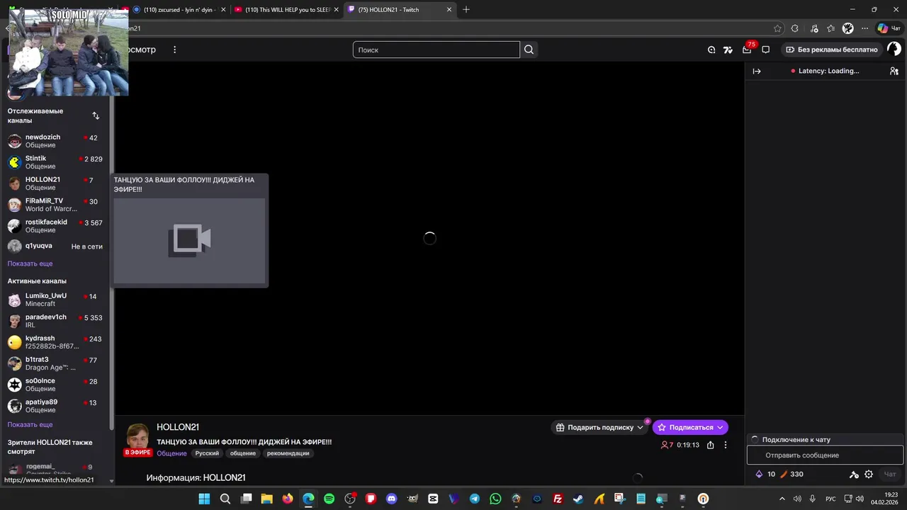The height and width of the screenshot is (510, 907).
Task: Open top nav more options dots
Action: click(x=174, y=50)
